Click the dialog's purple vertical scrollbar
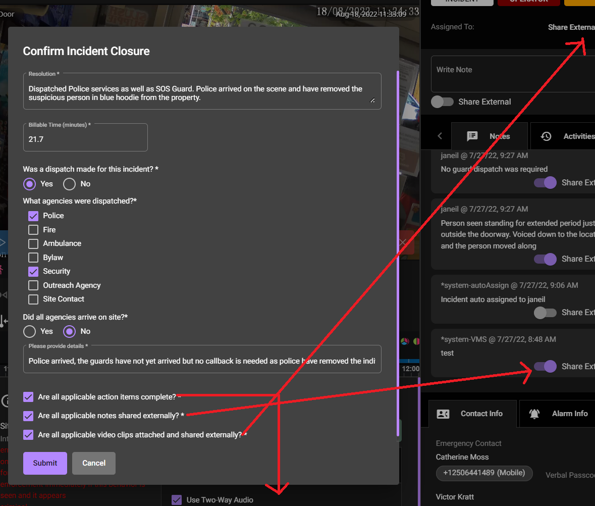595x506 pixels. 398,253
